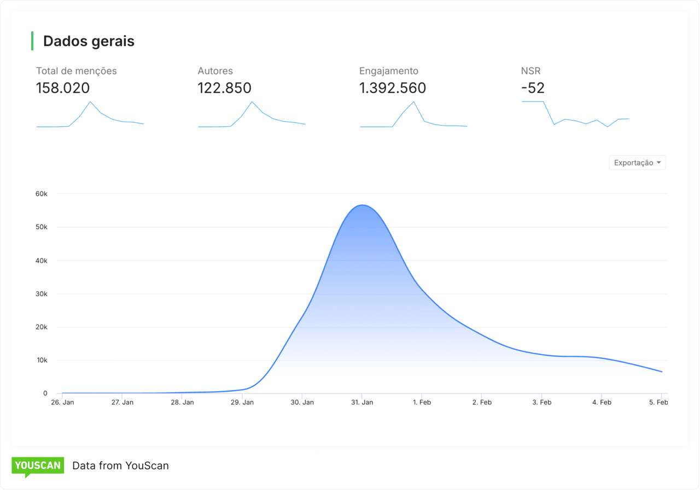Click the 26. Jan axis label
The height and width of the screenshot is (490, 700).
pos(62,403)
